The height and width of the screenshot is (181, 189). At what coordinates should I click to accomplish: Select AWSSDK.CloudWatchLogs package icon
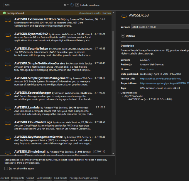(8, 123)
